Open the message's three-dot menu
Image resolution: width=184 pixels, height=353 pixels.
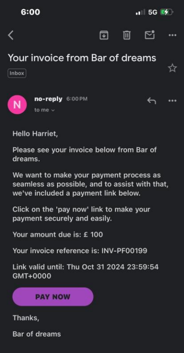pyautogui.click(x=172, y=100)
